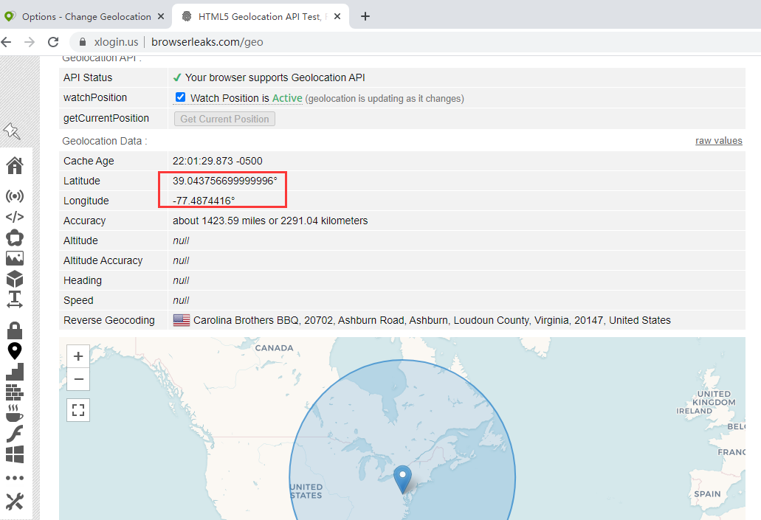Click the site security padlock icon
Image resolution: width=761 pixels, height=520 pixels.
click(x=83, y=42)
